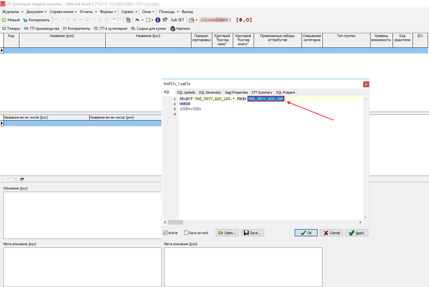Click the blue information icon

click(158, 20)
